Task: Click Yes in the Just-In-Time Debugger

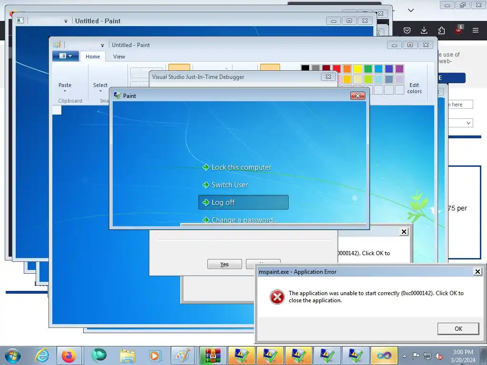Action: click(224, 264)
